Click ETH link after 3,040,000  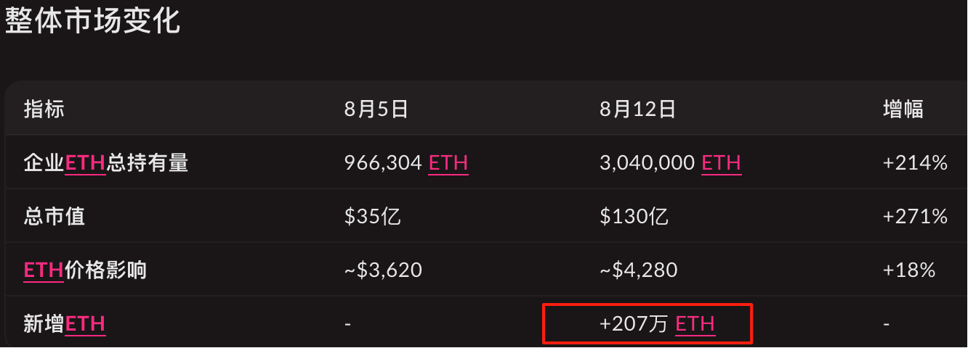(721, 163)
